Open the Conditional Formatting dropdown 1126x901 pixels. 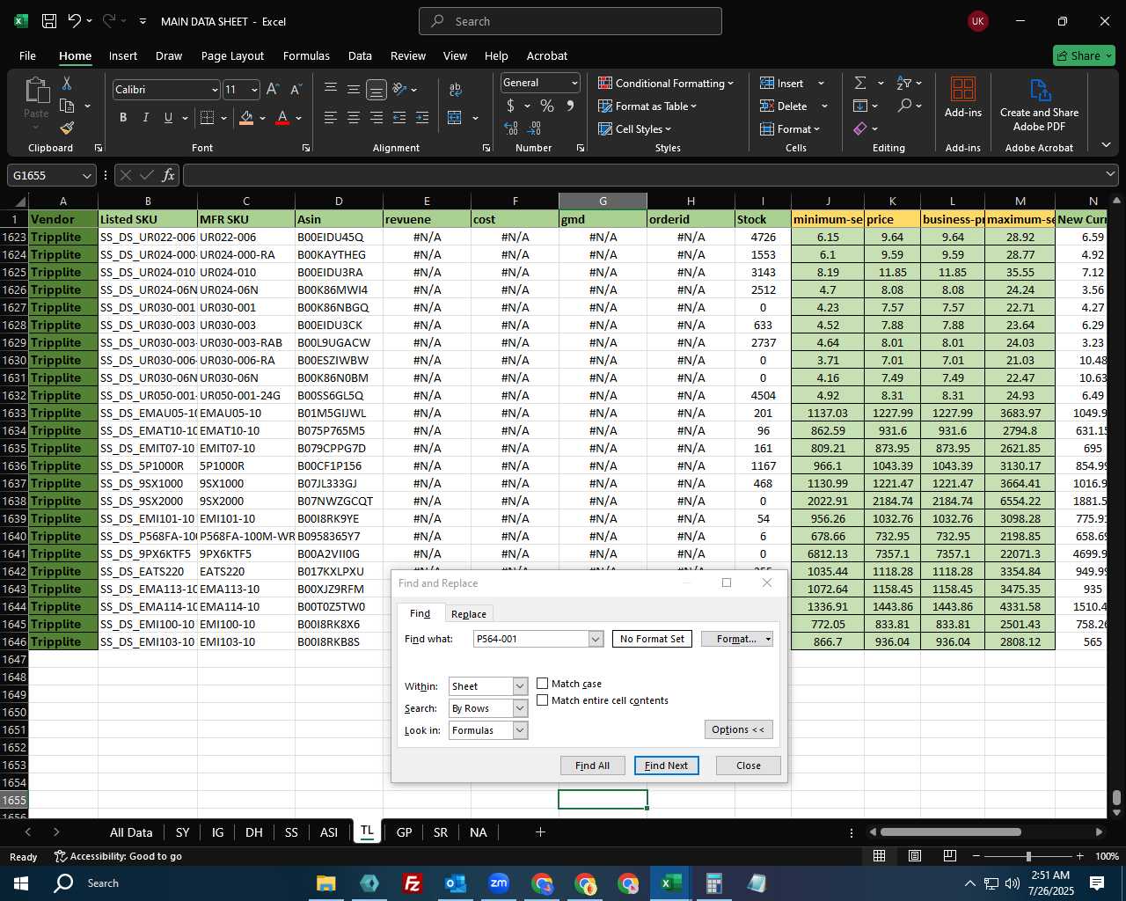(666, 83)
